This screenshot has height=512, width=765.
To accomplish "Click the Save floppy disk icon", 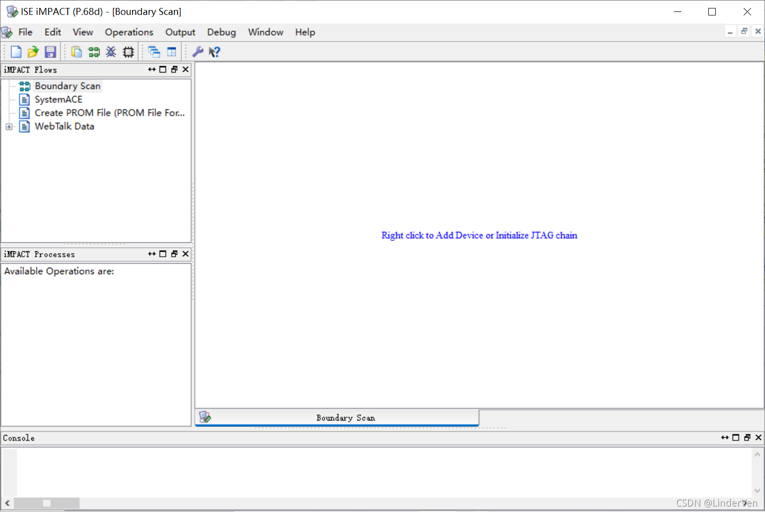I will coord(50,52).
